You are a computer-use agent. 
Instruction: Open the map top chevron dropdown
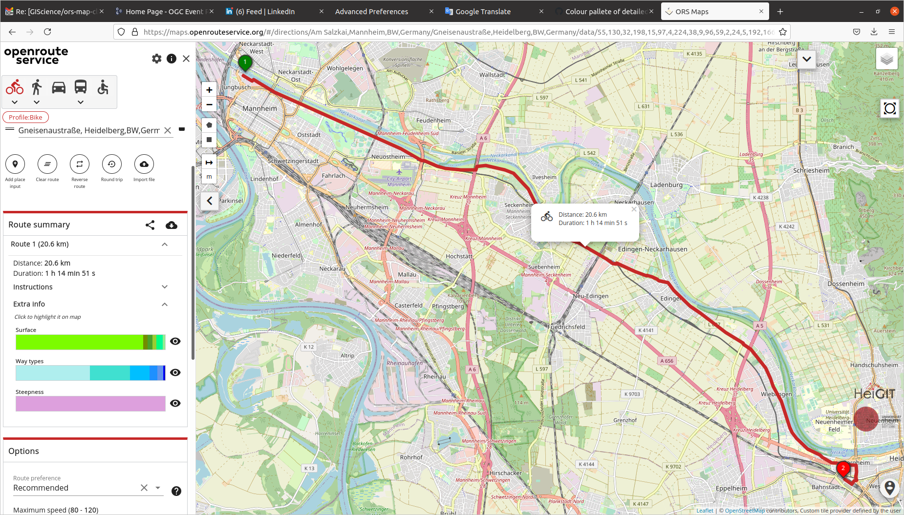(x=807, y=59)
